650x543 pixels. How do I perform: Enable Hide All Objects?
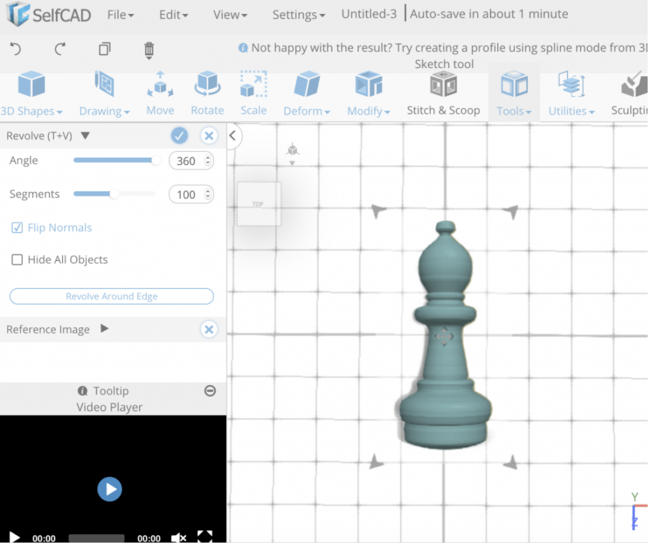(17, 259)
